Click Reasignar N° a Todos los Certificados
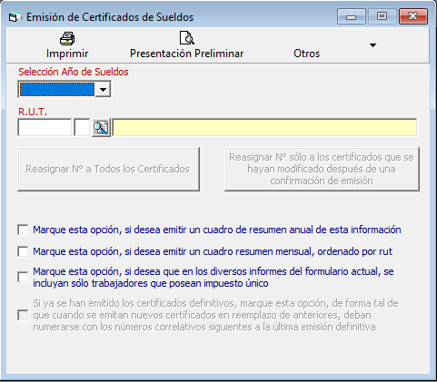 click(x=108, y=169)
